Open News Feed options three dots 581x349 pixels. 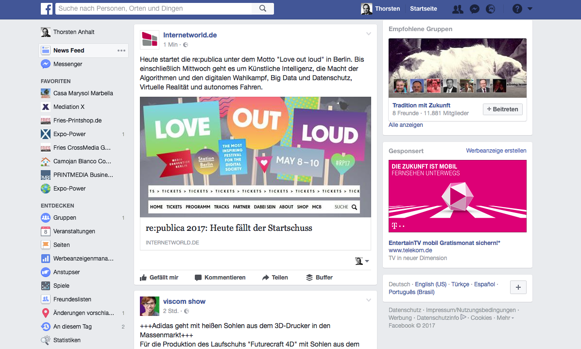pyautogui.click(x=121, y=51)
